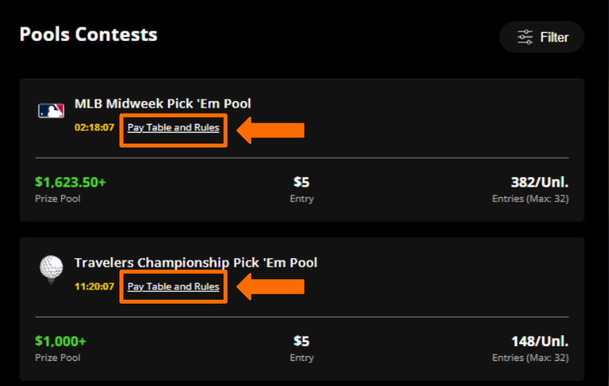Click the 382/Unl. entries count
This screenshot has height=386, width=609.
coord(540,182)
